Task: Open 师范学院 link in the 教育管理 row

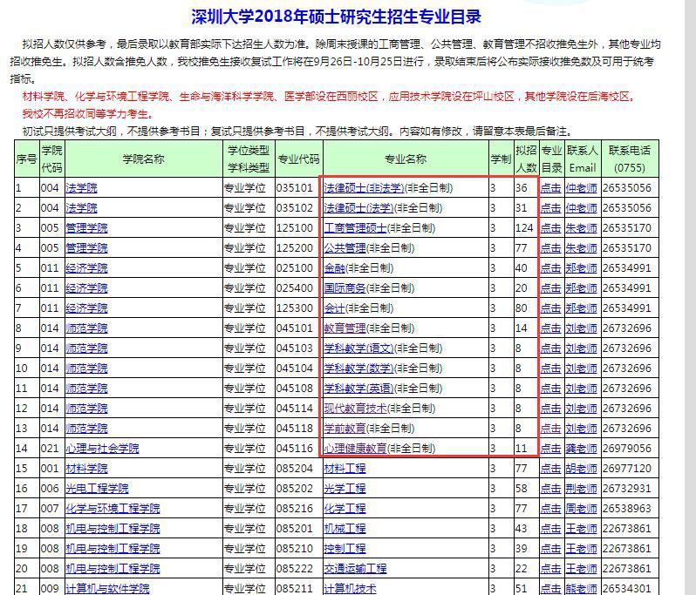Action: [86, 328]
